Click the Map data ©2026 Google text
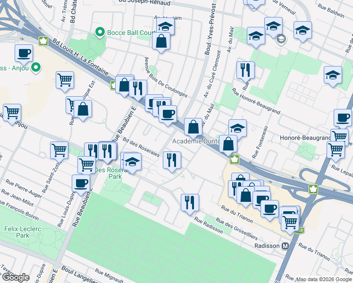The width and height of the screenshot is (353, 283). pyautogui.click(x=324, y=279)
